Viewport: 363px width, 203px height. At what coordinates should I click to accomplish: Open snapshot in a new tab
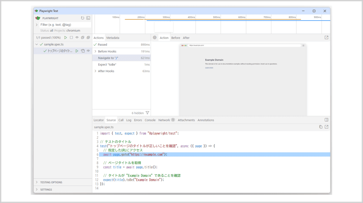pyautogui.click(x=326, y=38)
